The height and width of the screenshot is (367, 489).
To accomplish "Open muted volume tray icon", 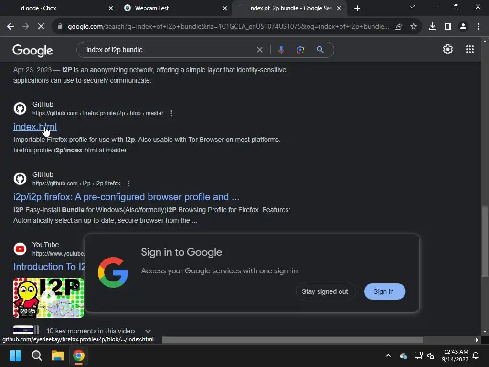I will pos(431,356).
